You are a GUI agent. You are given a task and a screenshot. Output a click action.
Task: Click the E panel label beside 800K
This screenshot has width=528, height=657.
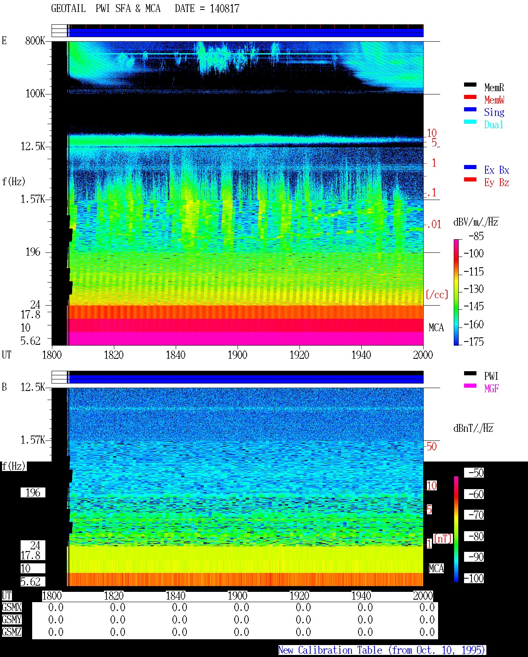pyautogui.click(x=4, y=41)
